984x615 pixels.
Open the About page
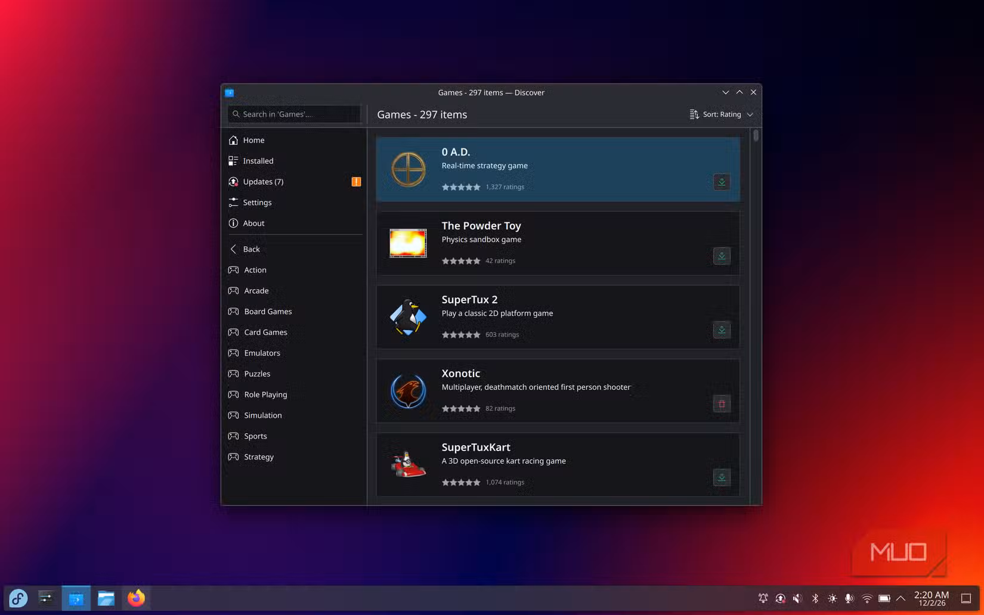294,223
